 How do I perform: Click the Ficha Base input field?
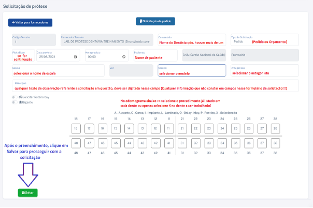pos(23,55)
